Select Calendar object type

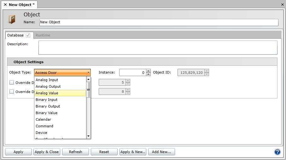pos(60,119)
